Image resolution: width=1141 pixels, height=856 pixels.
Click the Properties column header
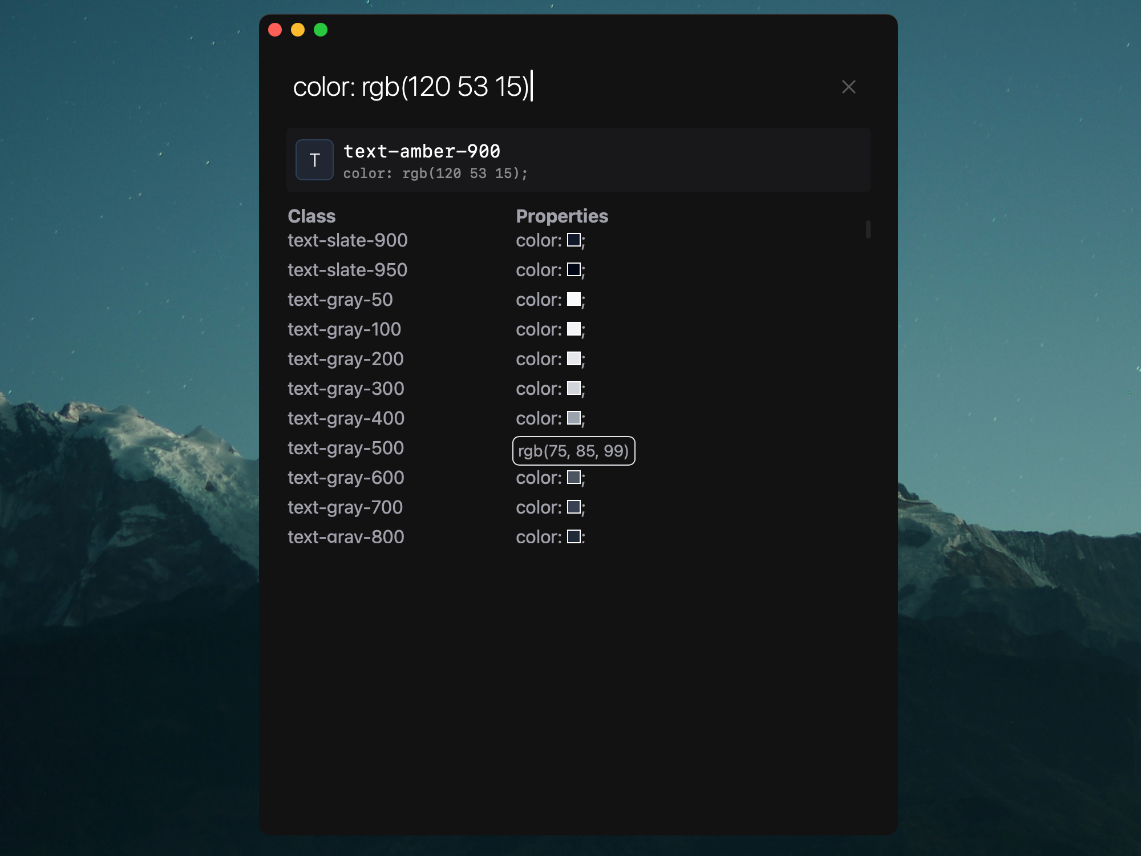pyautogui.click(x=562, y=216)
